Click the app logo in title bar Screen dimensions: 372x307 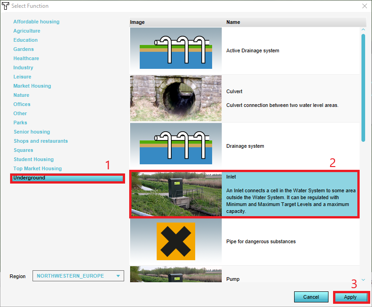(5, 6)
